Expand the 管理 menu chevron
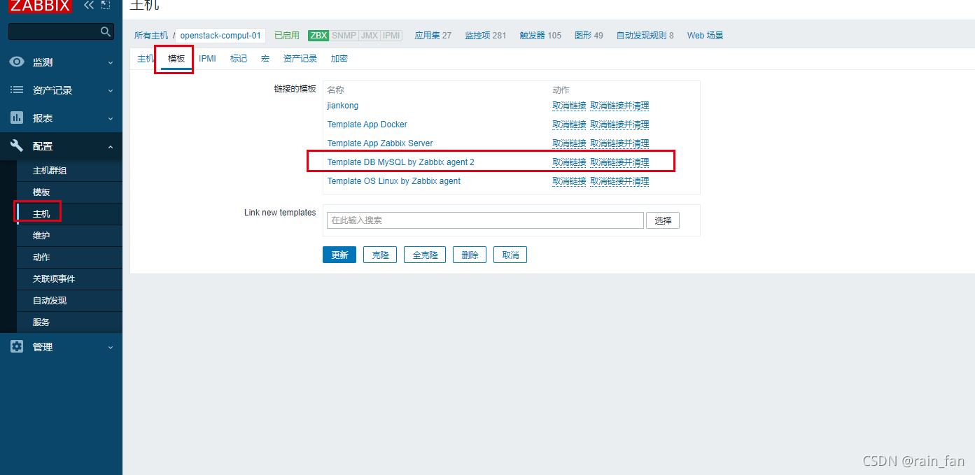The image size is (975, 475). 110,348
